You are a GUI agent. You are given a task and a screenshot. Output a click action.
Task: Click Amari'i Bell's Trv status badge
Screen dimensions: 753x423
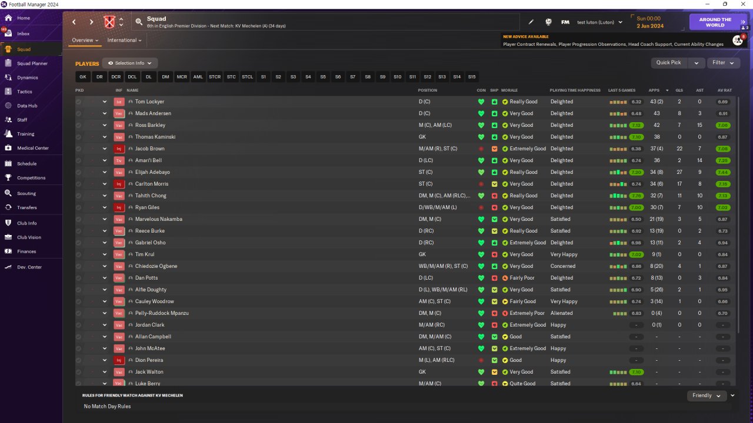point(119,160)
